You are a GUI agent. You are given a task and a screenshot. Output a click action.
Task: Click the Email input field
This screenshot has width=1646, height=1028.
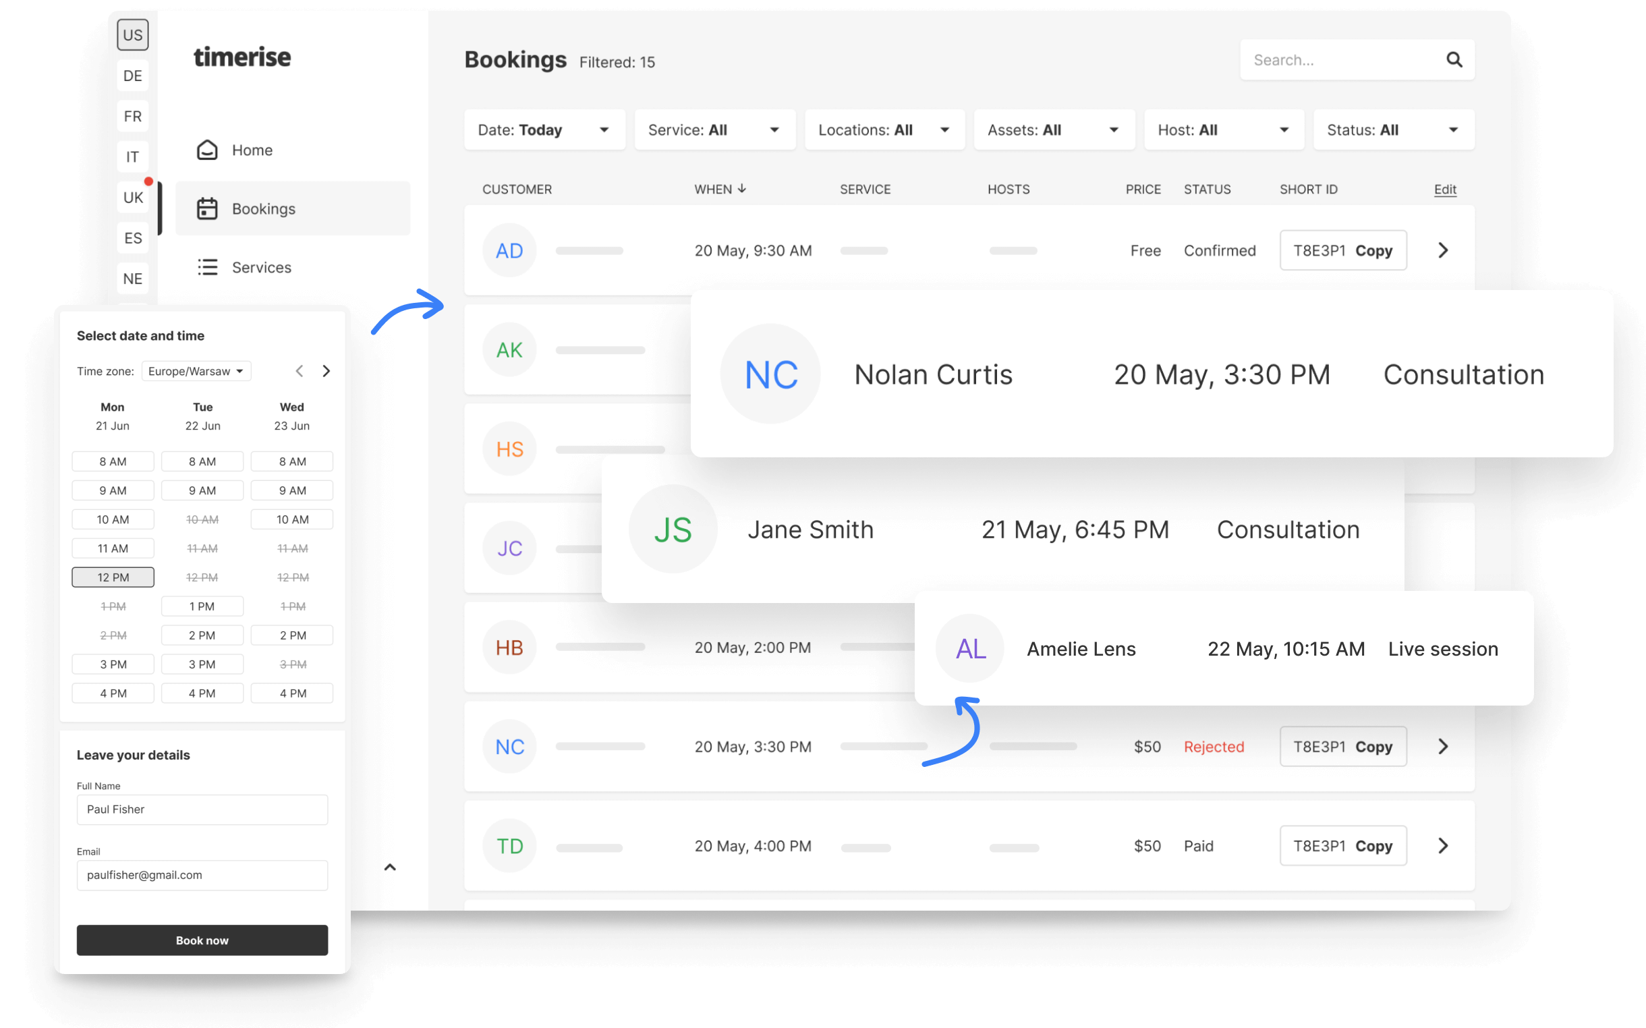pyautogui.click(x=202, y=875)
